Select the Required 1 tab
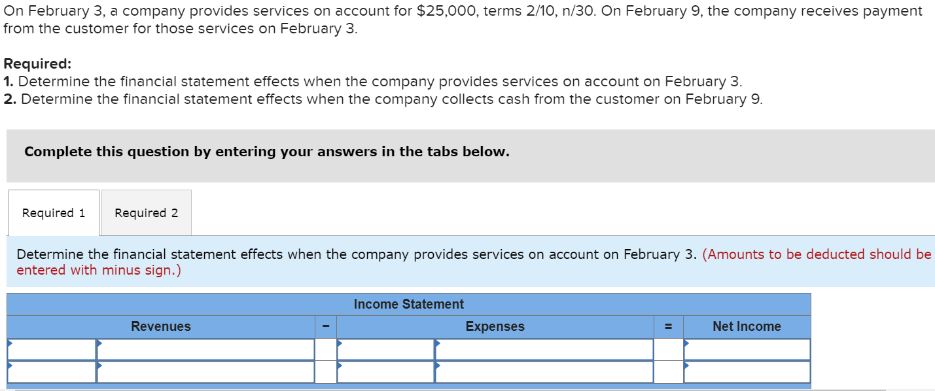The height and width of the screenshot is (391, 935). coord(53,212)
